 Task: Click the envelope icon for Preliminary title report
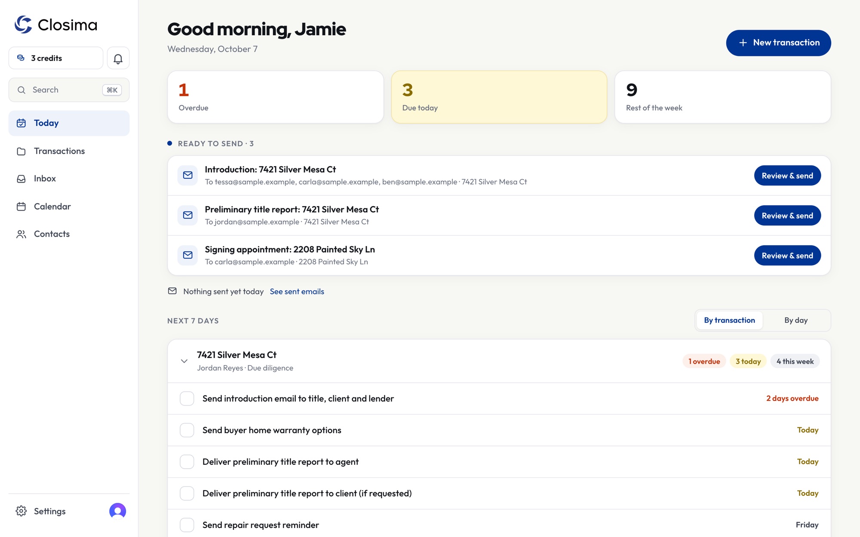point(188,215)
